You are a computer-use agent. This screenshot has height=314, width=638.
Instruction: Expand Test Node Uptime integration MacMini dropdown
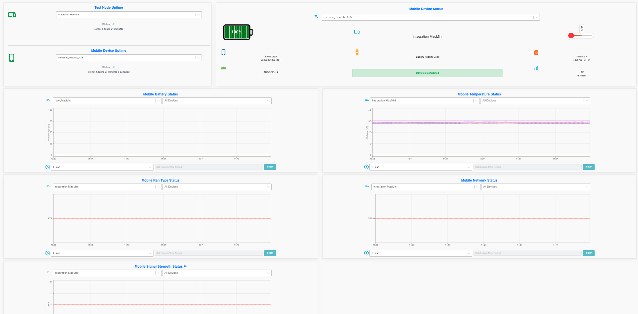tap(129, 15)
